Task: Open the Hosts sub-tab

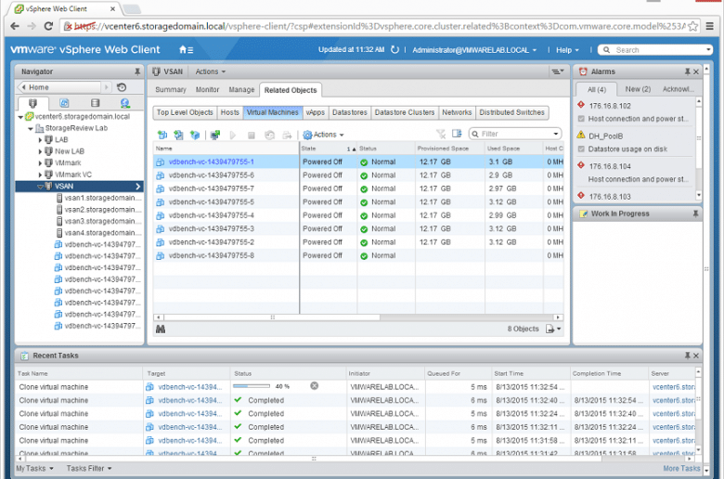Action: pyautogui.click(x=230, y=112)
